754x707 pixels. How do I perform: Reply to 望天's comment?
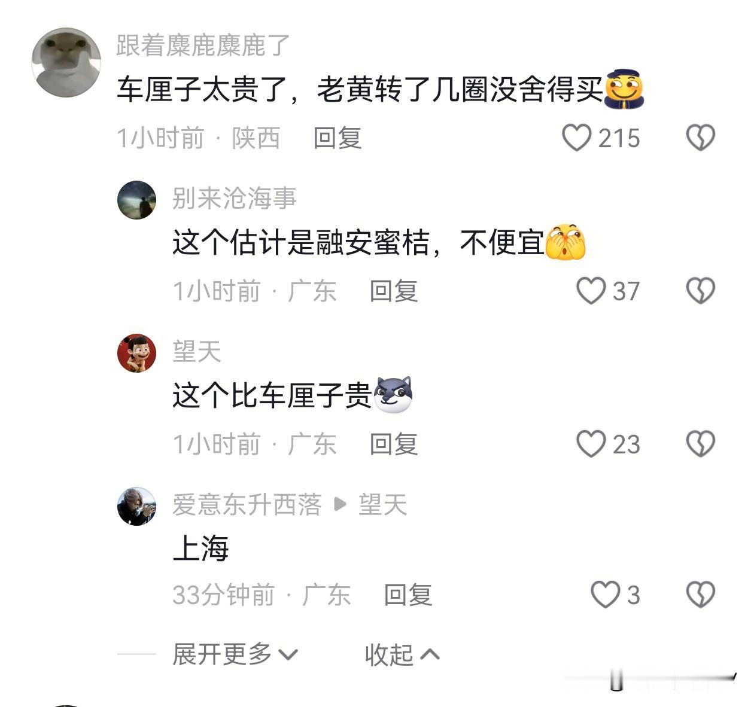pyautogui.click(x=394, y=444)
